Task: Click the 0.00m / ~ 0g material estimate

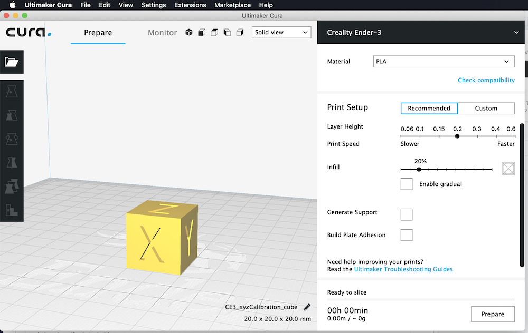Action: coord(346,318)
